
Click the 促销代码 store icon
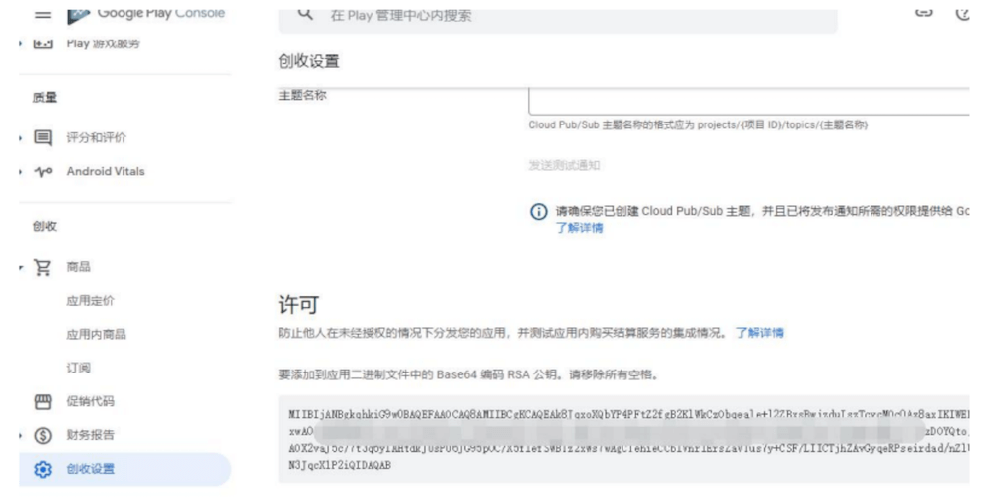tap(43, 401)
